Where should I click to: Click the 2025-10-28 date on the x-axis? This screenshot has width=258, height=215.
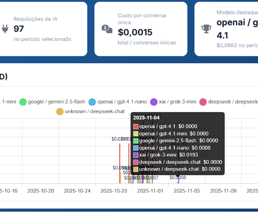tap(114, 190)
